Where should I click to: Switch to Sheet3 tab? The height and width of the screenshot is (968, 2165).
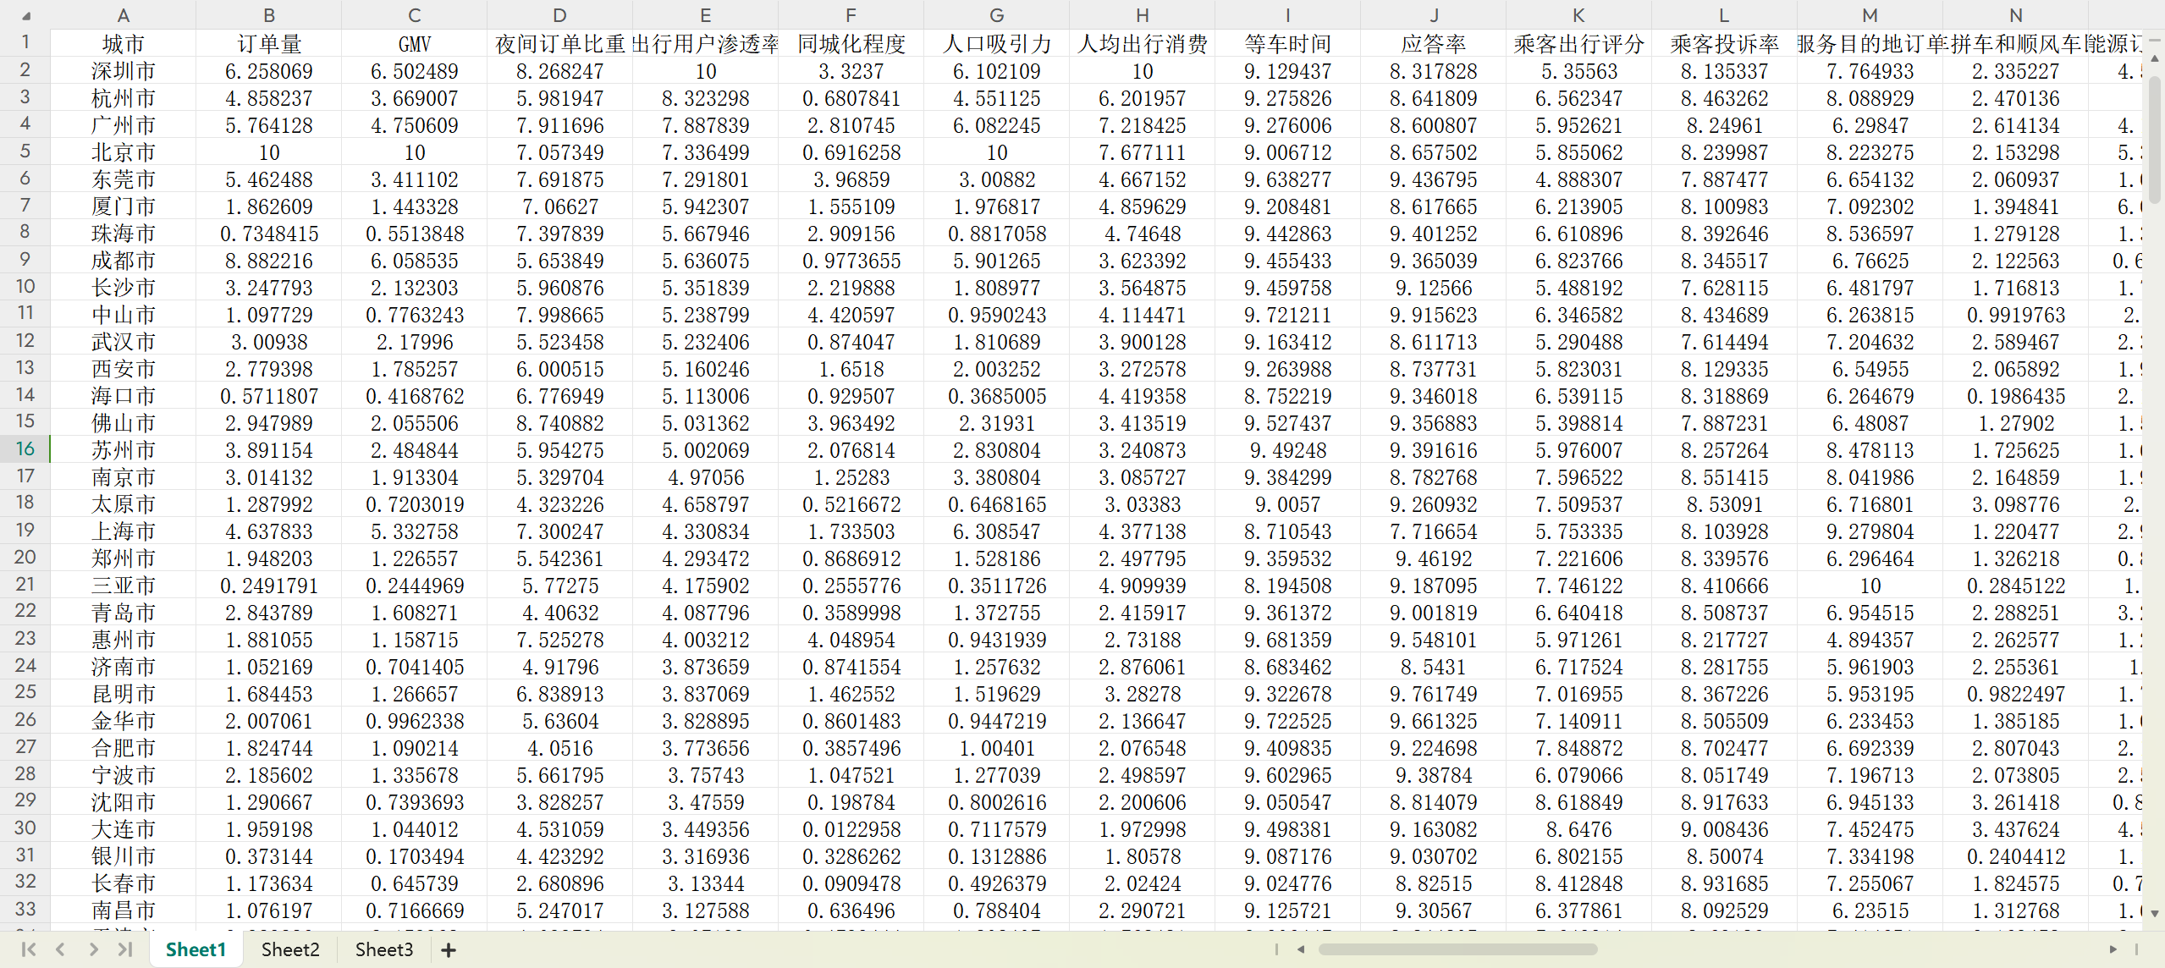[x=384, y=949]
